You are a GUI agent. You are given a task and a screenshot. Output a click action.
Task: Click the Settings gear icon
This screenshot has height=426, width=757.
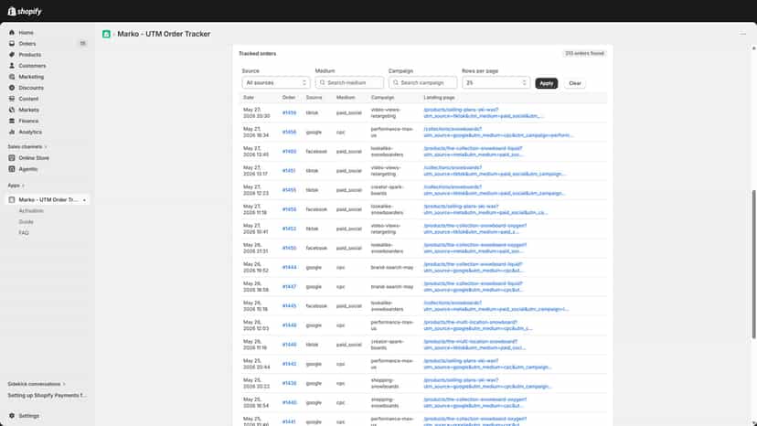12,416
